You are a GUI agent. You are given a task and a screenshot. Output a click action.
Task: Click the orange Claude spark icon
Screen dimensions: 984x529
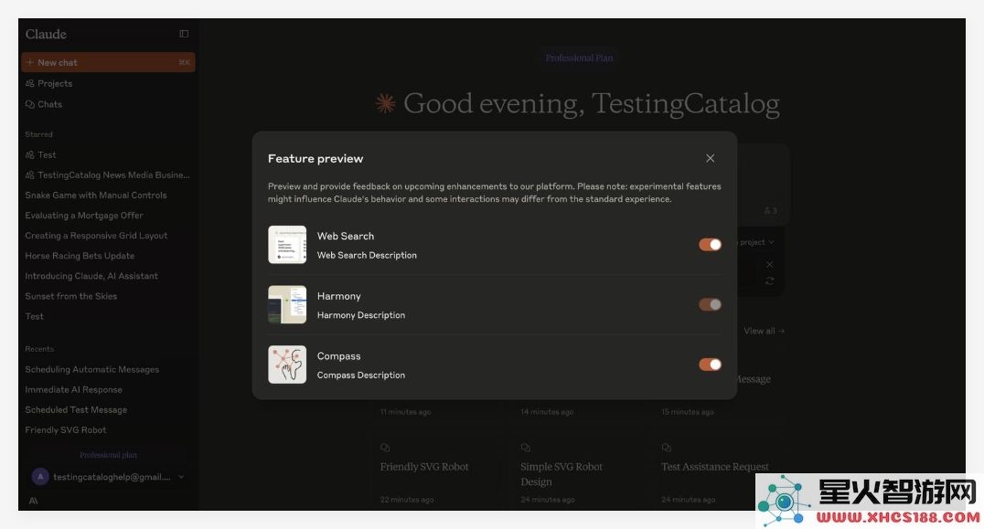[x=385, y=103]
